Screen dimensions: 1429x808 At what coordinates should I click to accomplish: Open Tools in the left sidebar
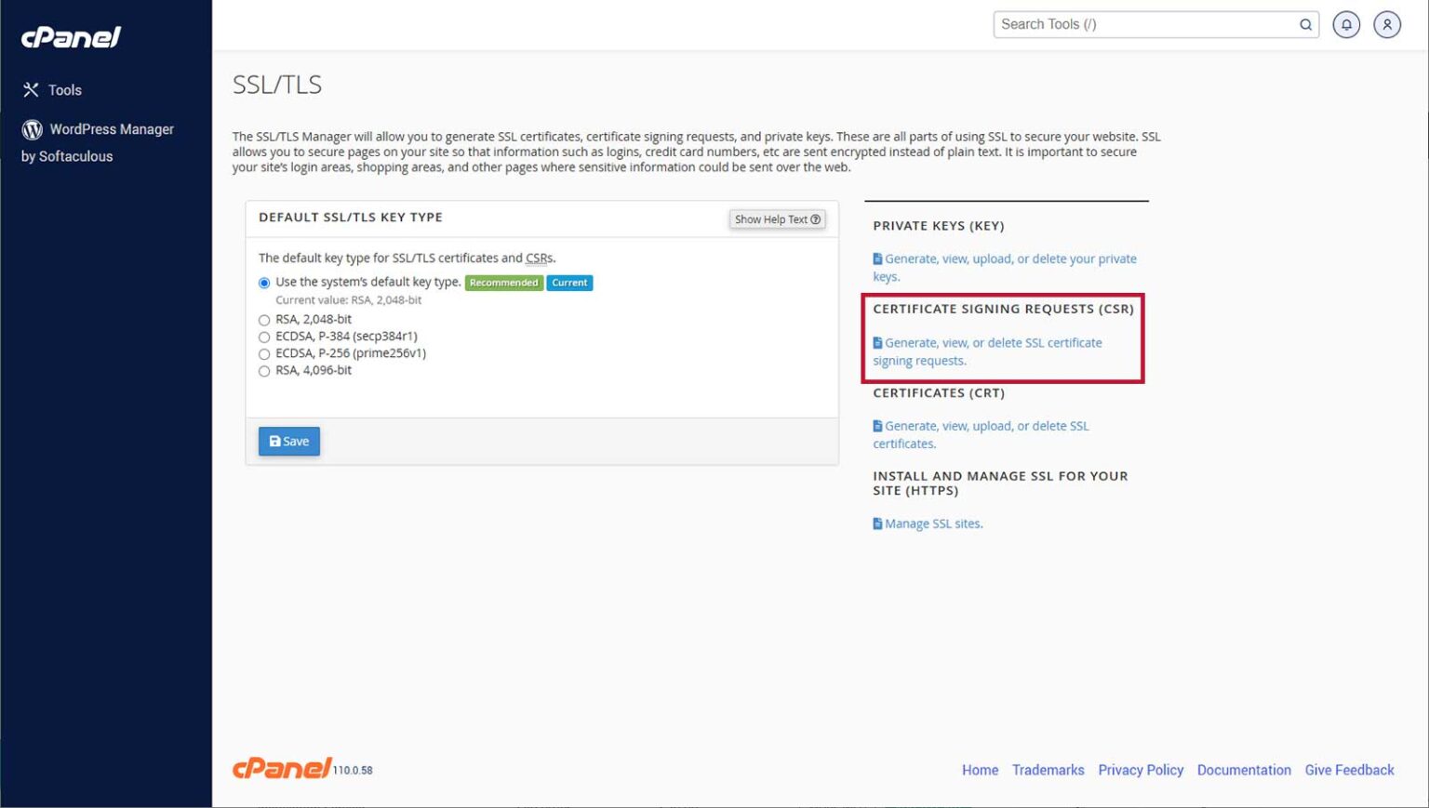coord(64,90)
